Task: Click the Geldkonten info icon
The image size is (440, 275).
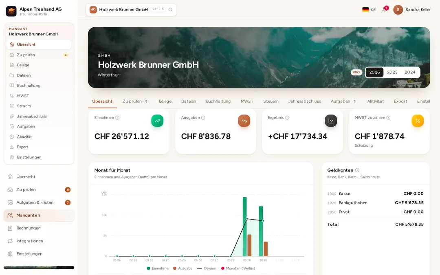Action: [357, 170]
